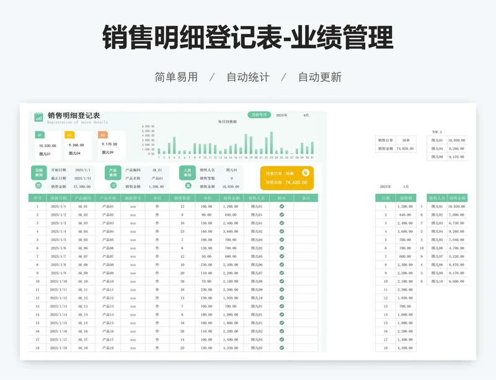Click the 核对 check mark for 2025/1/2

pyautogui.click(x=281, y=214)
